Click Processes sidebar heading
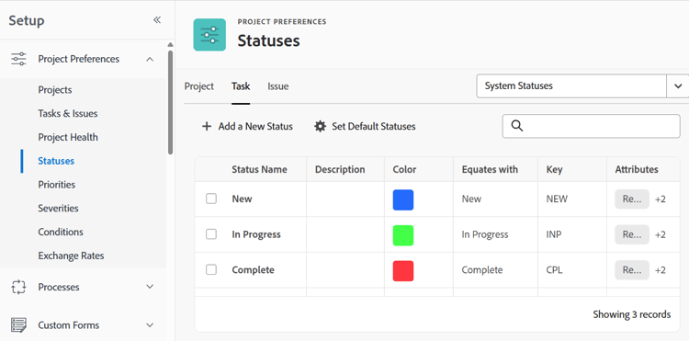689x341 pixels. 59,287
